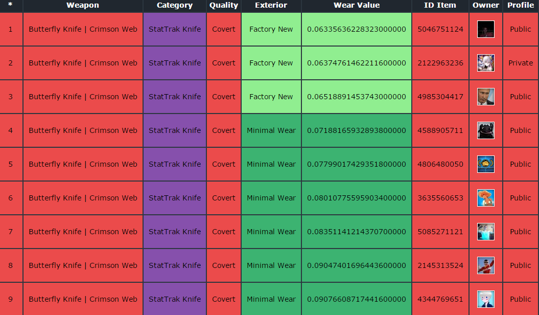The width and height of the screenshot is (539, 315).
Task: Click the Owner column header
Action: 486,5
